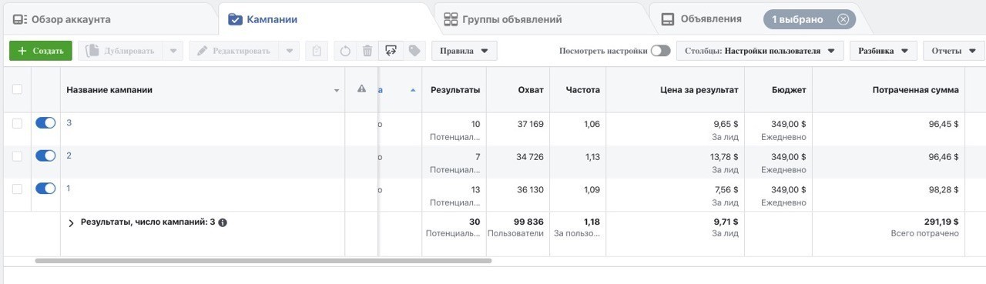Viewport: 986px width, 284px height.
Task: Click the green Создать button
Action: (41, 51)
